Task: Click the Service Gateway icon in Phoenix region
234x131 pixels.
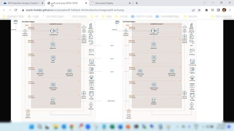Action: pyautogui.click(x=184, y=93)
